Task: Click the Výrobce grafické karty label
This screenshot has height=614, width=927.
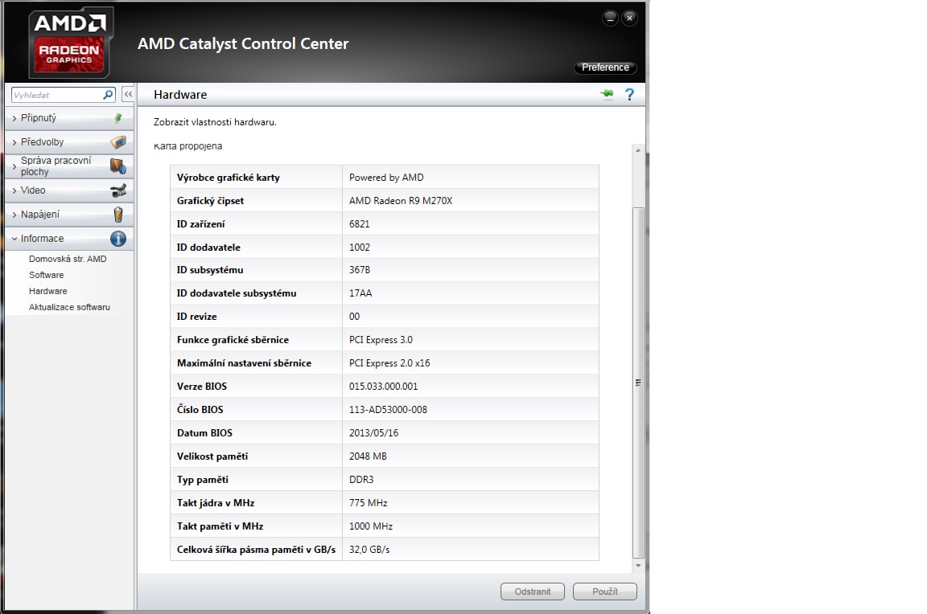Action: (x=229, y=177)
